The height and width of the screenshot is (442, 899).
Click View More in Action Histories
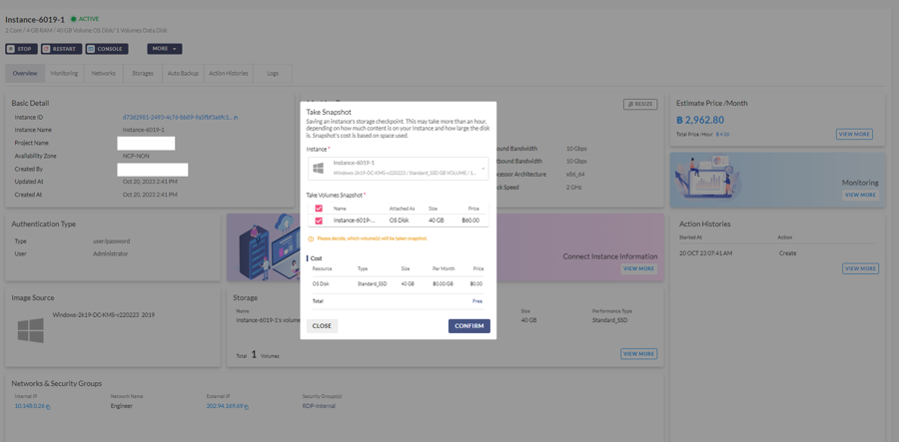point(860,268)
